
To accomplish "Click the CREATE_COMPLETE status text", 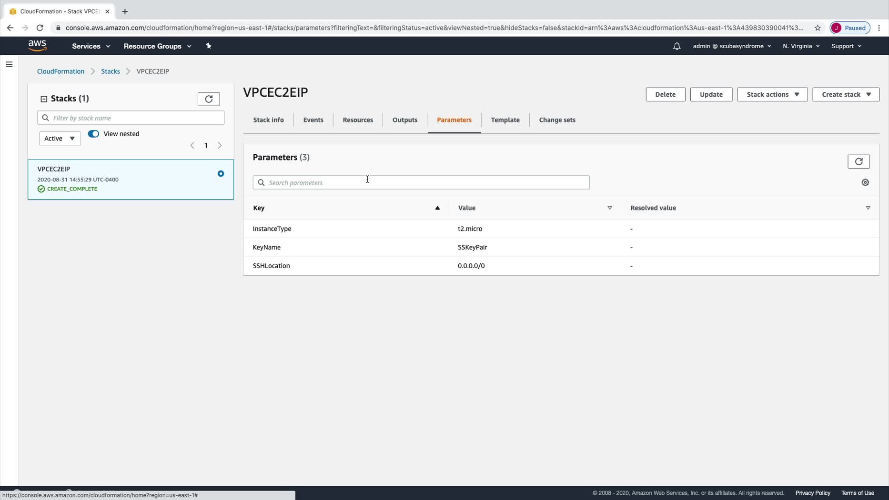I will coord(72,189).
